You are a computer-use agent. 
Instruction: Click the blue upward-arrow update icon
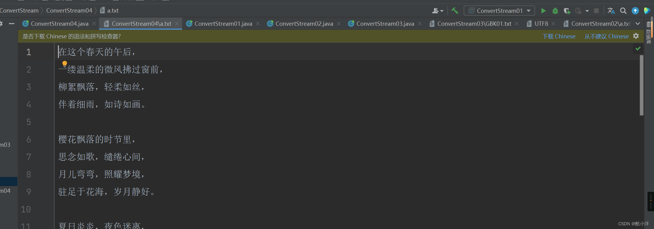pyautogui.click(x=635, y=11)
